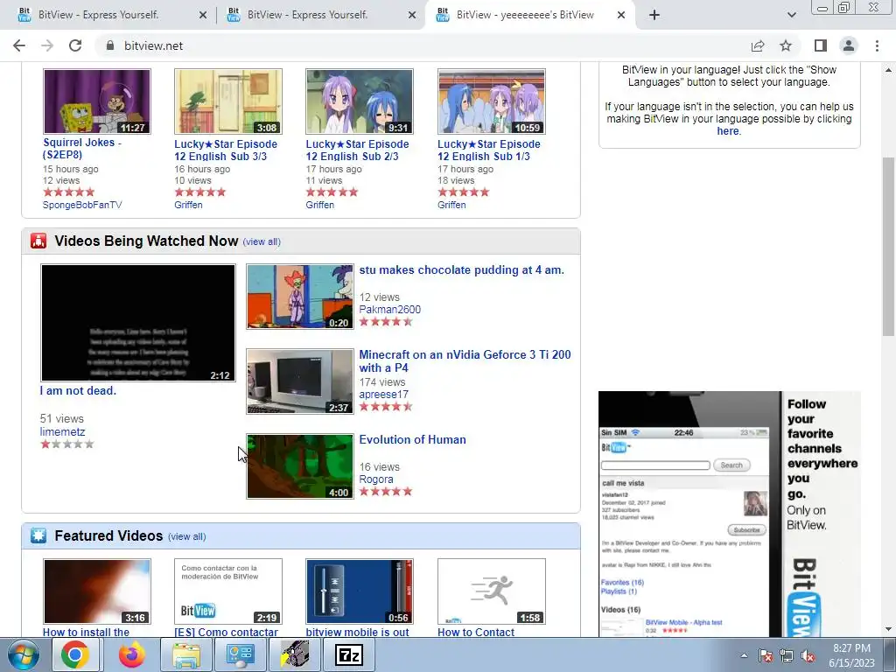Open stu makes chocolate pudding thumbnail
This screenshot has height=672, width=896.
click(x=300, y=297)
